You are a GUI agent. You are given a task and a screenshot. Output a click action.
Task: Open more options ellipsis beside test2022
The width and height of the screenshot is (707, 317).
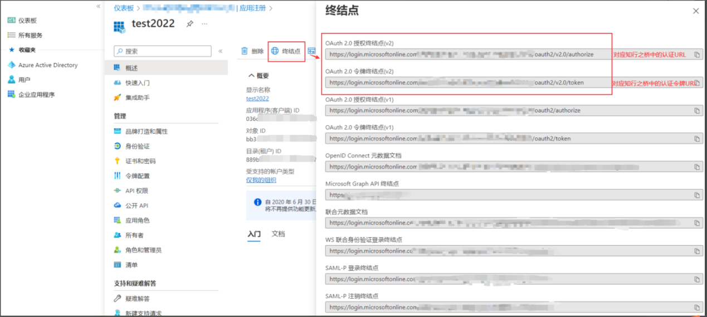tap(204, 24)
